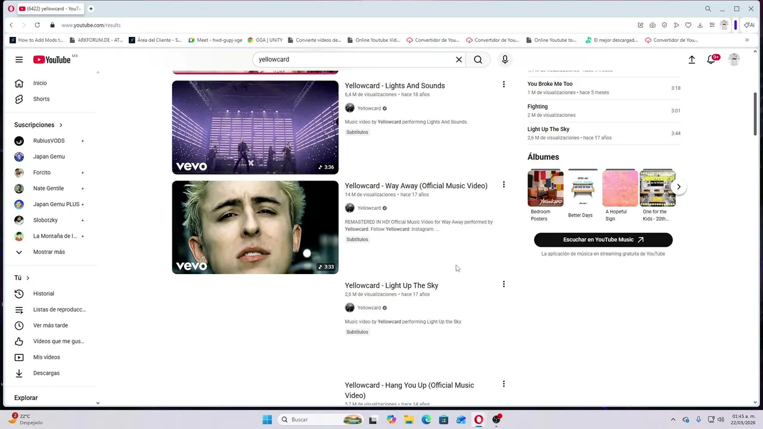The height and width of the screenshot is (429, 763).
Task: Go back with the browser arrow
Action: point(11,25)
